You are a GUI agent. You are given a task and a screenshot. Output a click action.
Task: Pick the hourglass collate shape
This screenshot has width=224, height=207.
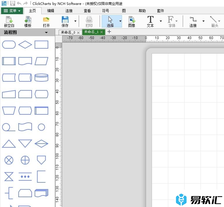(x=9, y=177)
